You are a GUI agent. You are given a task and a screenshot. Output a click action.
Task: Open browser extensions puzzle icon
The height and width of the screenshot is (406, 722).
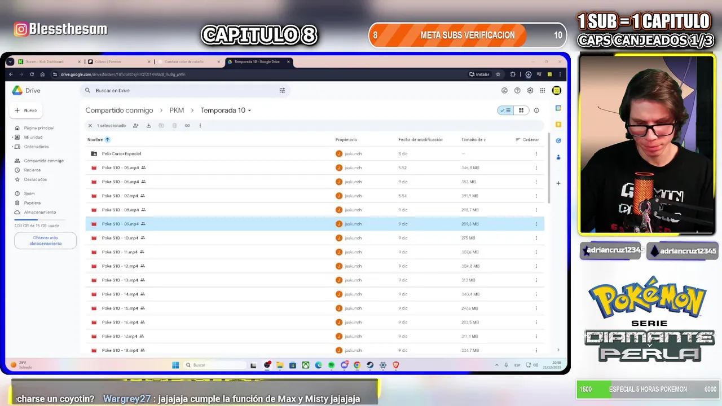coord(513,74)
